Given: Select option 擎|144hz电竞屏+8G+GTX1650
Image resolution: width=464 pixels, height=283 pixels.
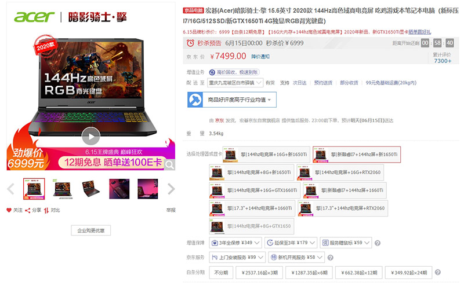Looking at the screenshot, I should pyautogui.click(x=252, y=226).
